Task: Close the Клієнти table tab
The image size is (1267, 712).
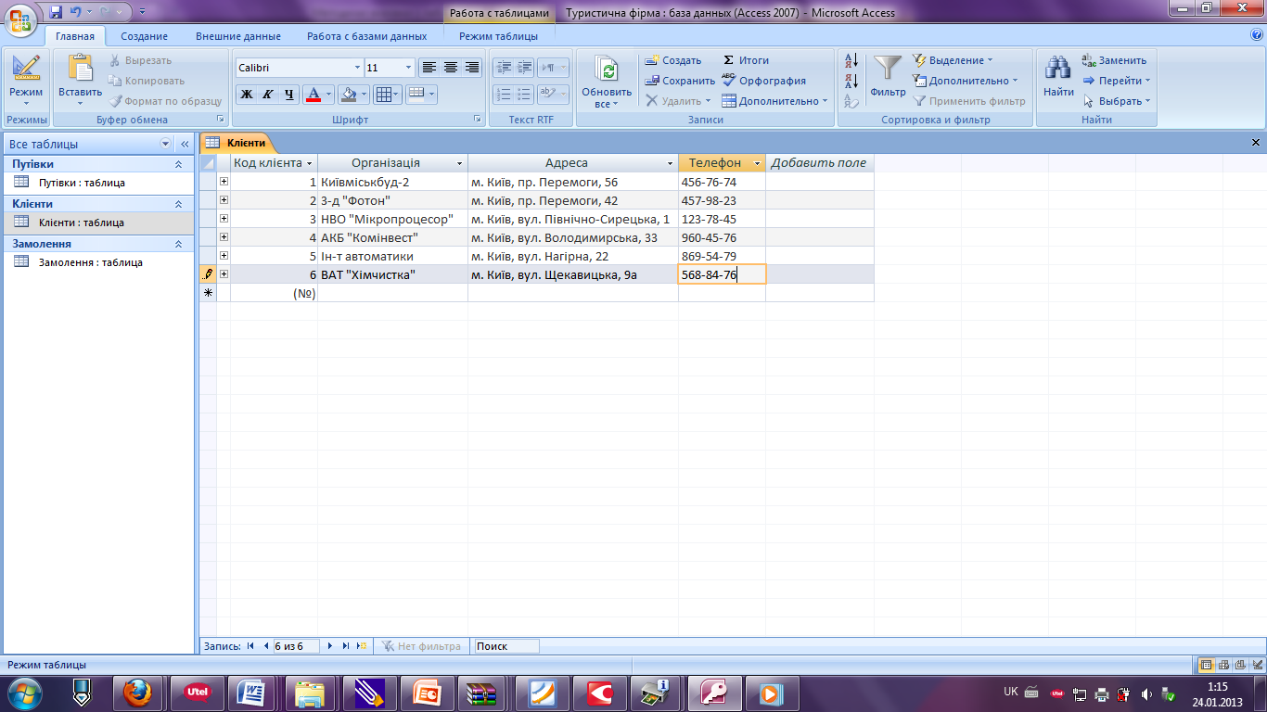Action: [1256, 143]
